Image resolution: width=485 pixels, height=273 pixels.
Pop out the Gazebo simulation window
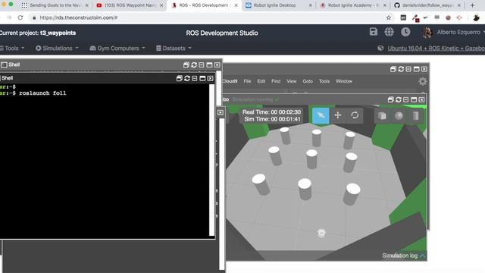390,99
